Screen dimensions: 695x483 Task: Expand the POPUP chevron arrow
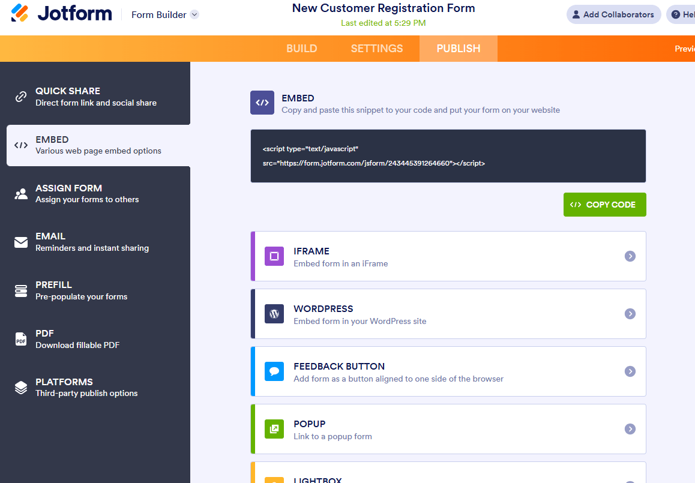click(630, 429)
